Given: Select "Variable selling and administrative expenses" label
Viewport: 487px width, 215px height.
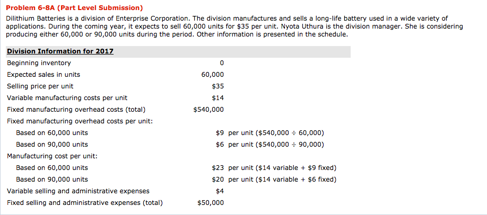Looking at the screenshot, I should [78, 191].
